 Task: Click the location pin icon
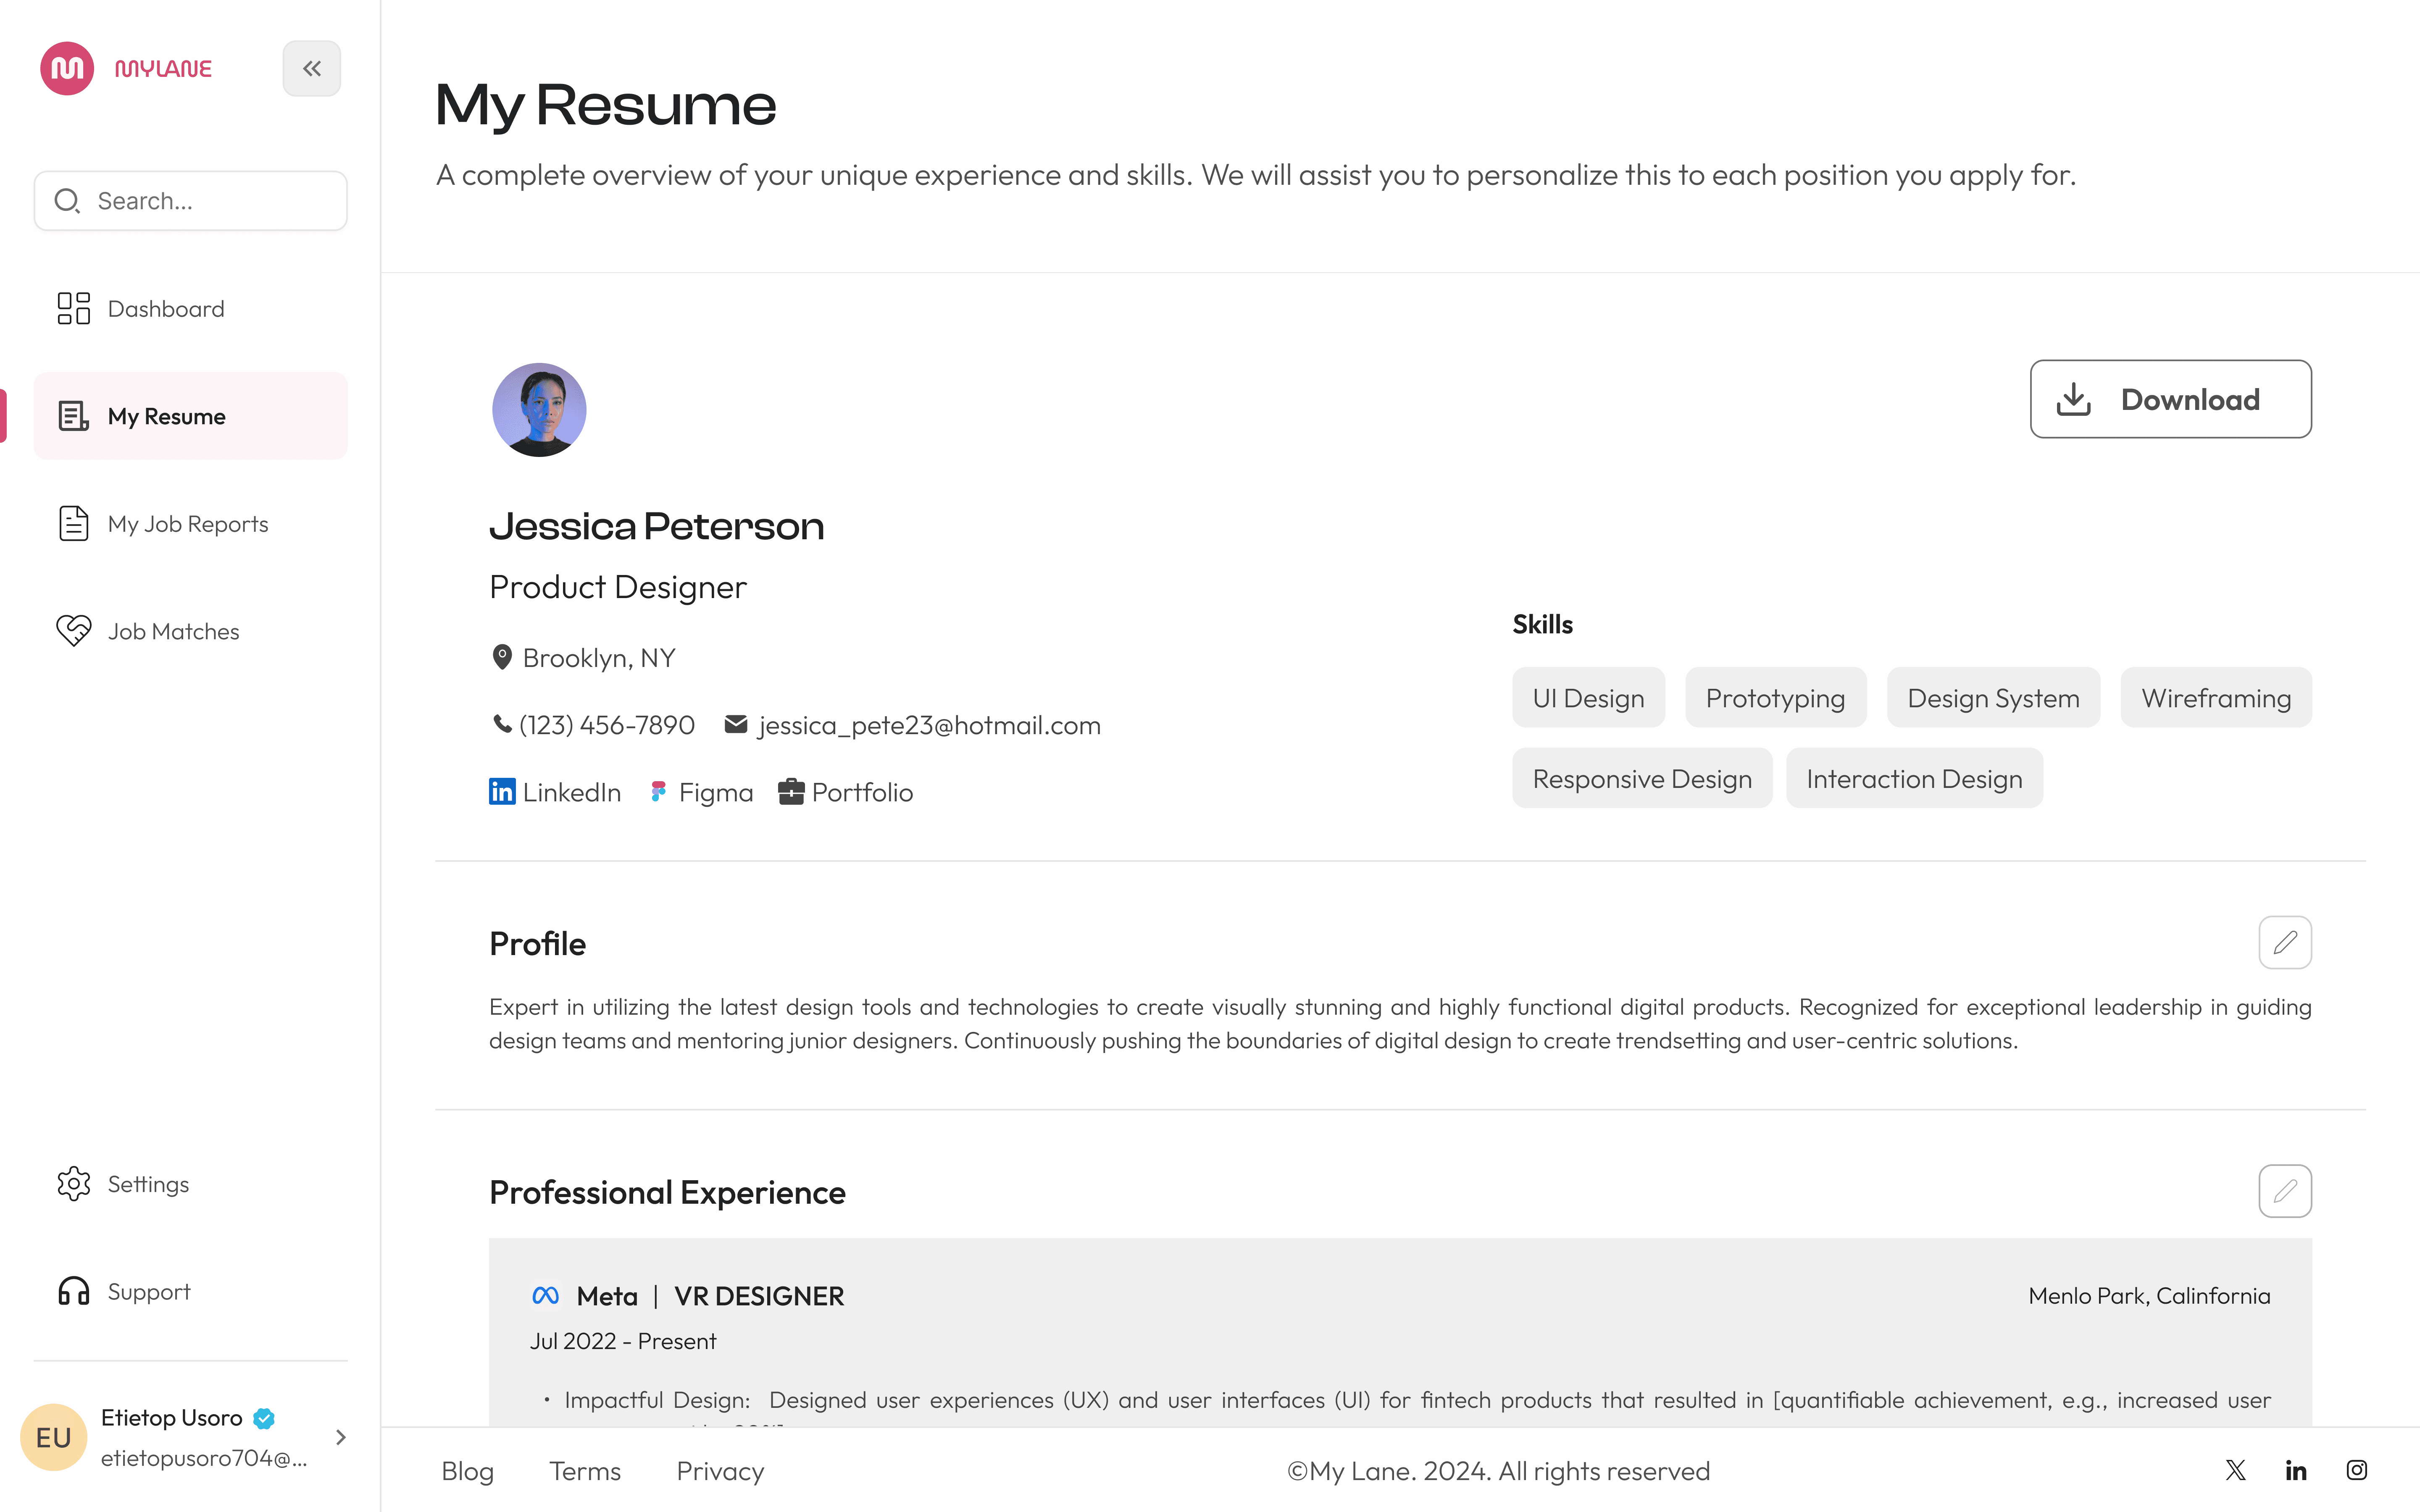[x=502, y=657]
